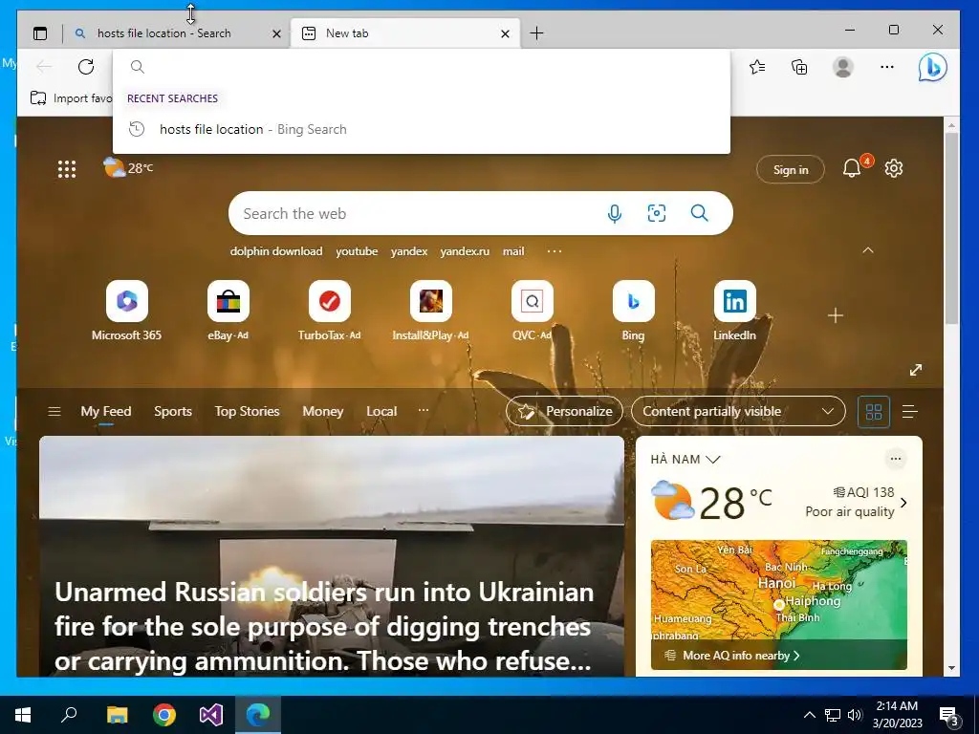979x734 pixels.
Task: Select the Local feed tab
Action: tap(381, 411)
